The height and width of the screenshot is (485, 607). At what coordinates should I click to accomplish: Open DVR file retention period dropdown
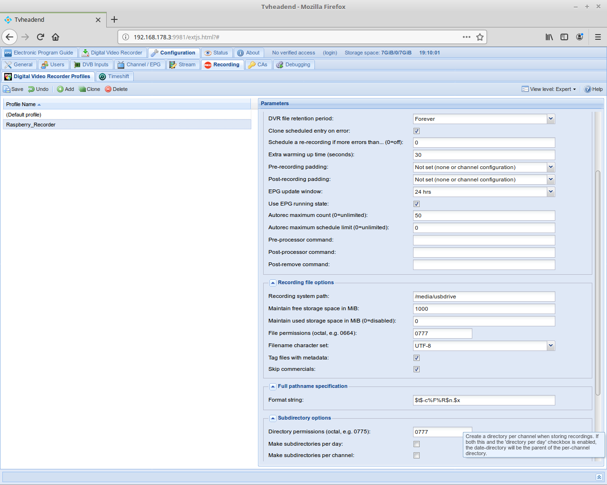[551, 119]
